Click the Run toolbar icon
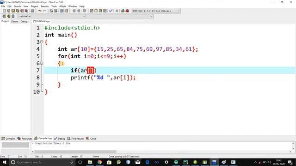Screen dimensions: 296x166 pos(96,11)
